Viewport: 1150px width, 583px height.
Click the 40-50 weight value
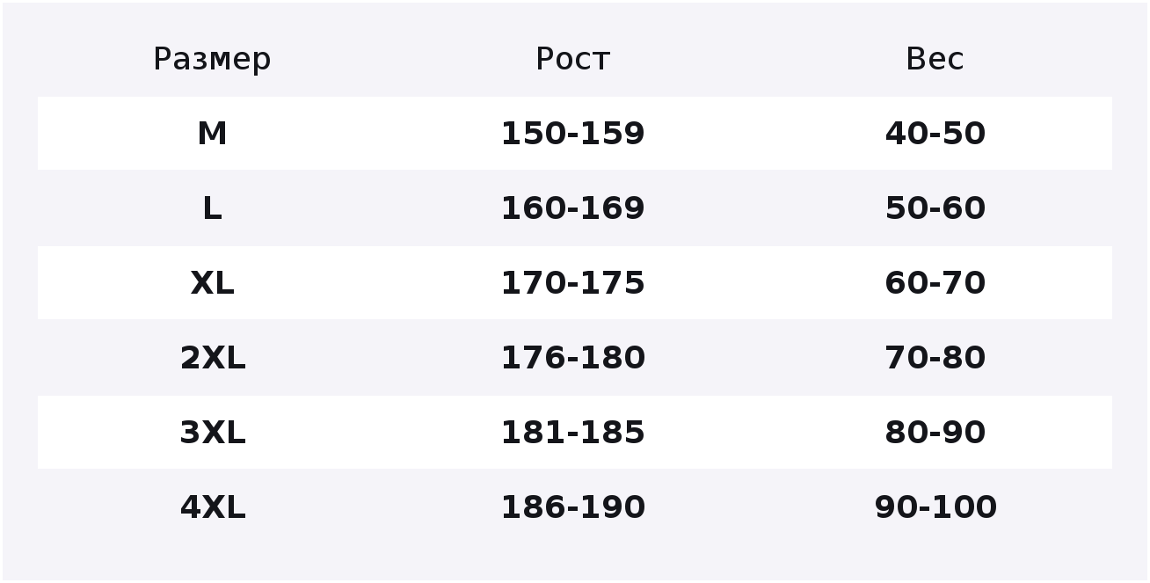pyautogui.click(x=935, y=134)
